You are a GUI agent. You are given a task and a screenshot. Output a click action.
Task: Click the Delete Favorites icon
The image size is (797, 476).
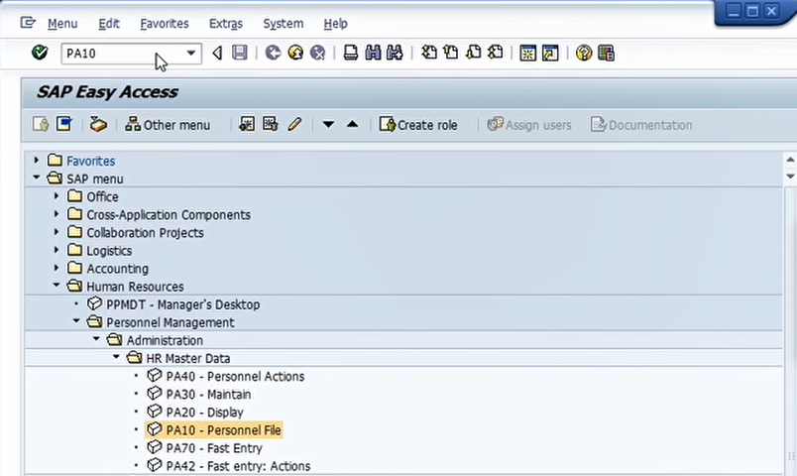coord(271,124)
